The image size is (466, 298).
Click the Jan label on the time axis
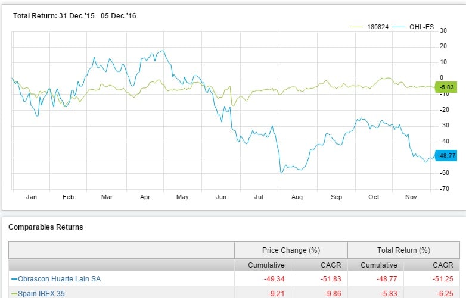click(31, 196)
